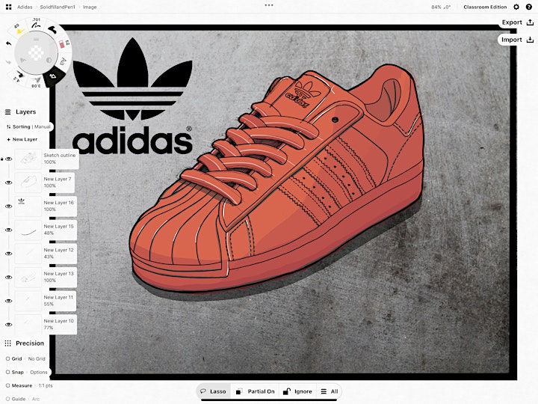Click the Export button

(x=518, y=22)
